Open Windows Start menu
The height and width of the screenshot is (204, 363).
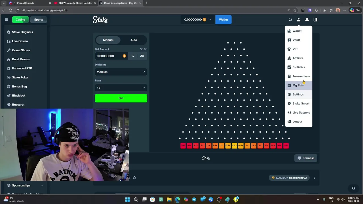[127, 199]
